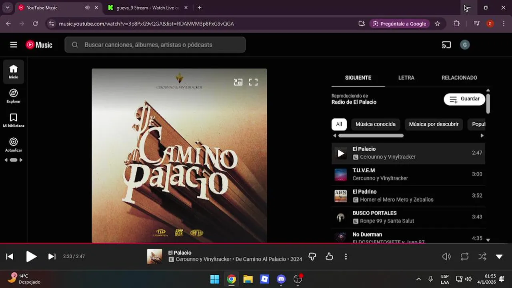The width and height of the screenshot is (512, 288).
Task: Open Discord from the taskbar
Action: pyautogui.click(x=281, y=279)
